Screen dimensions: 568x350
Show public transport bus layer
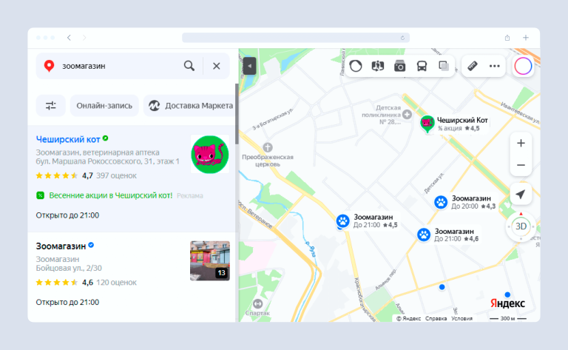coord(422,66)
